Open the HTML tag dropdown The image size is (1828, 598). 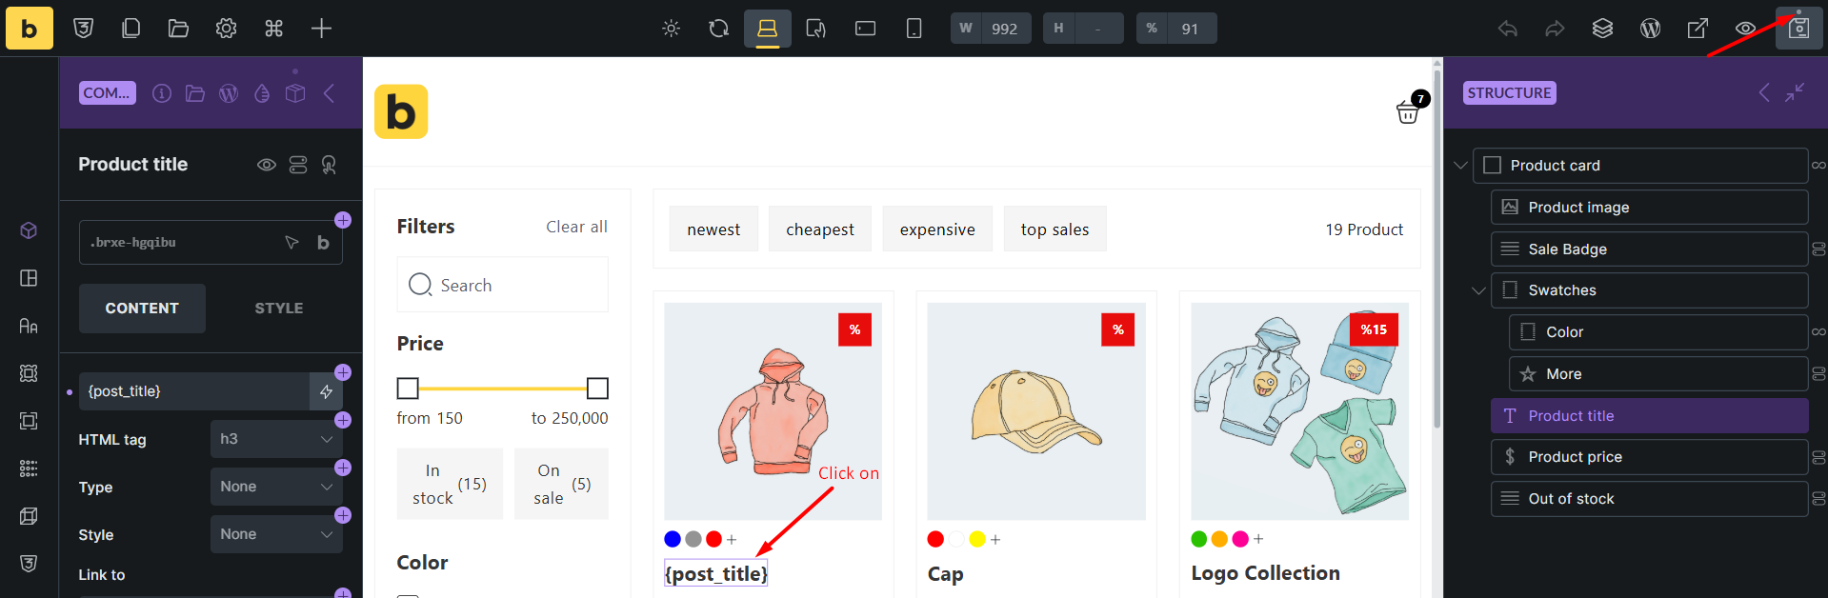click(x=275, y=439)
